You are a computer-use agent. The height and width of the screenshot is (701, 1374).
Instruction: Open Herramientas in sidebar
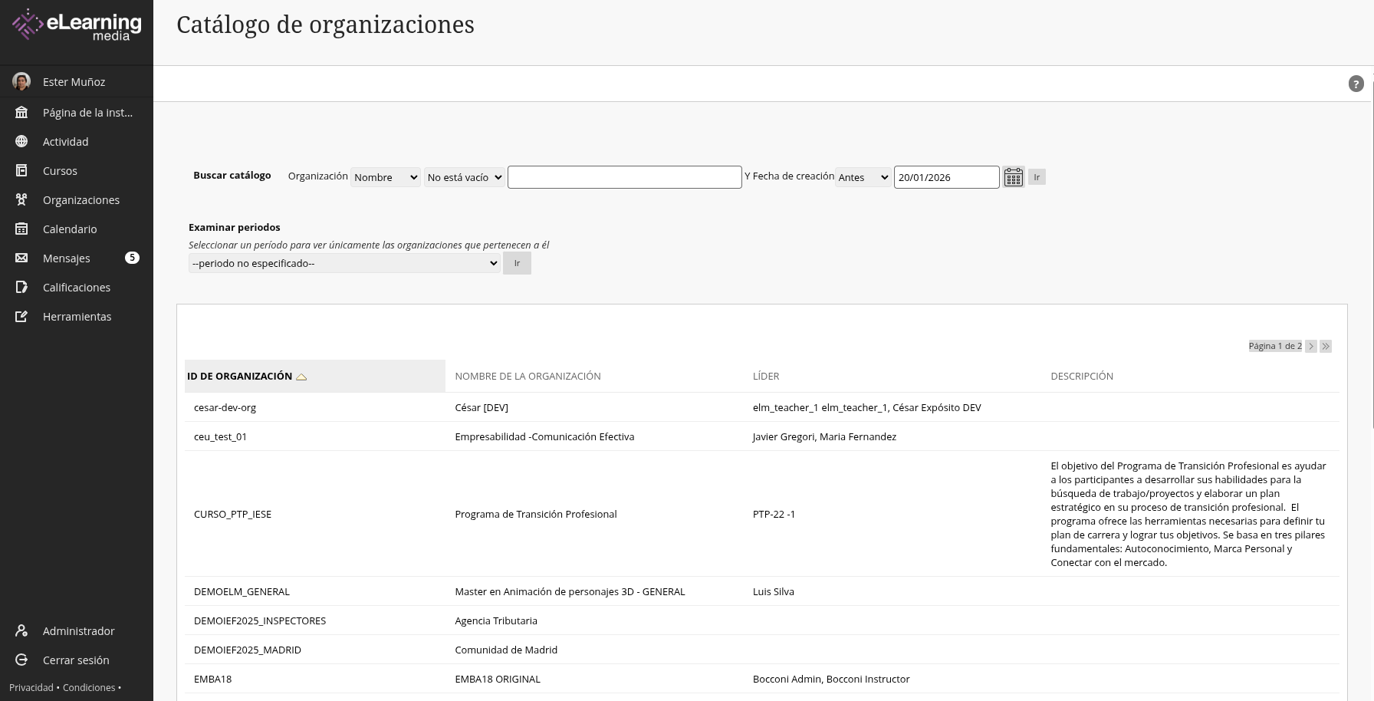click(77, 316)
